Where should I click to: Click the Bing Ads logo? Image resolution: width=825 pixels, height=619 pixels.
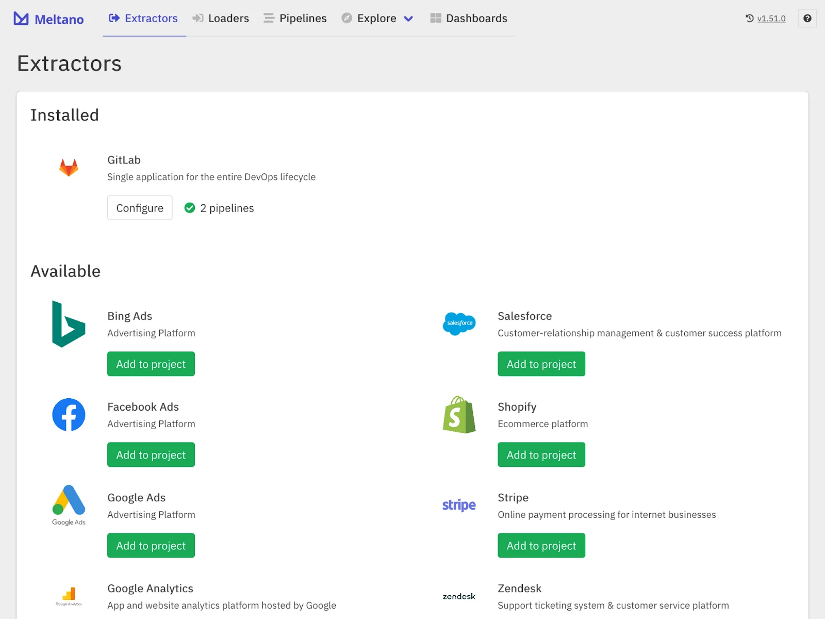68,324
